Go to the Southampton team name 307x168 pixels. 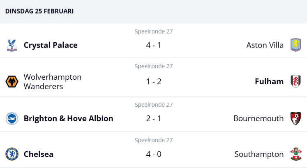tap(259, 154)
